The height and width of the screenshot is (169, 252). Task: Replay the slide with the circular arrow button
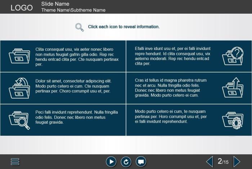pyautogui.click(x=126, y=162)
